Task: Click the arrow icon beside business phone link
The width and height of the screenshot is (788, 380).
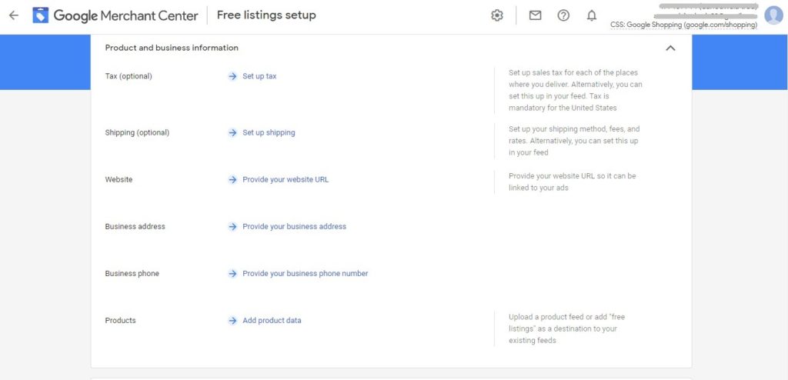Action: 232,273
